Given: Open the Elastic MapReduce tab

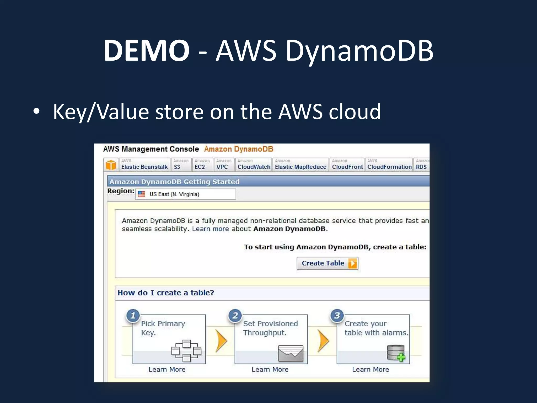Looking at the screenshot, I should pyautogui.click(x=300, y=165).
